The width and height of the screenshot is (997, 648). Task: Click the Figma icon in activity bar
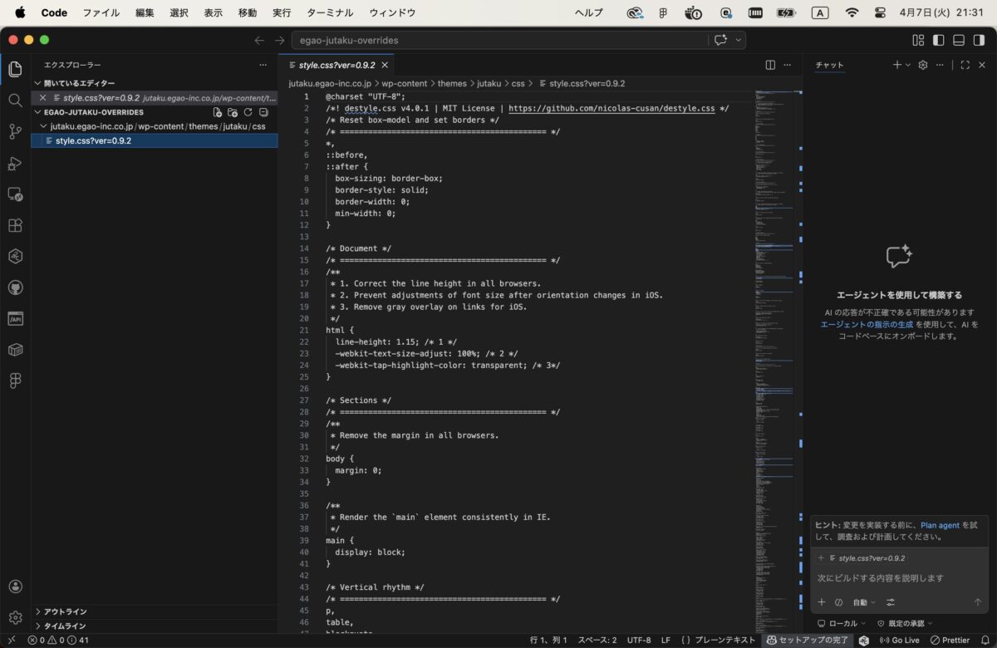tap(15, 380)
